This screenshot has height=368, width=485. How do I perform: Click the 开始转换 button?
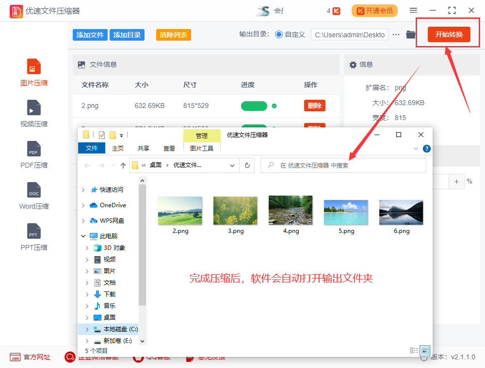[x=449, y=35]
